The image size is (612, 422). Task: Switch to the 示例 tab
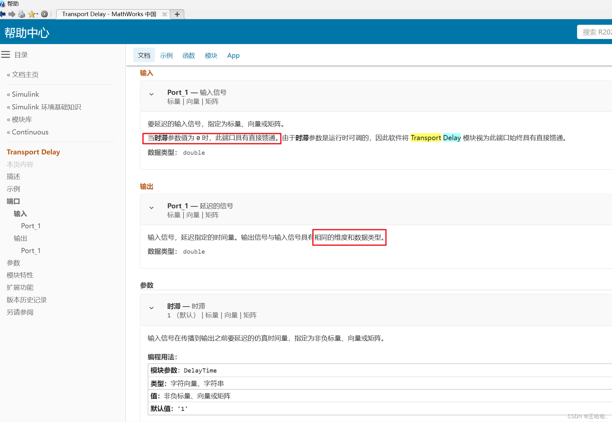click(166, 55)
